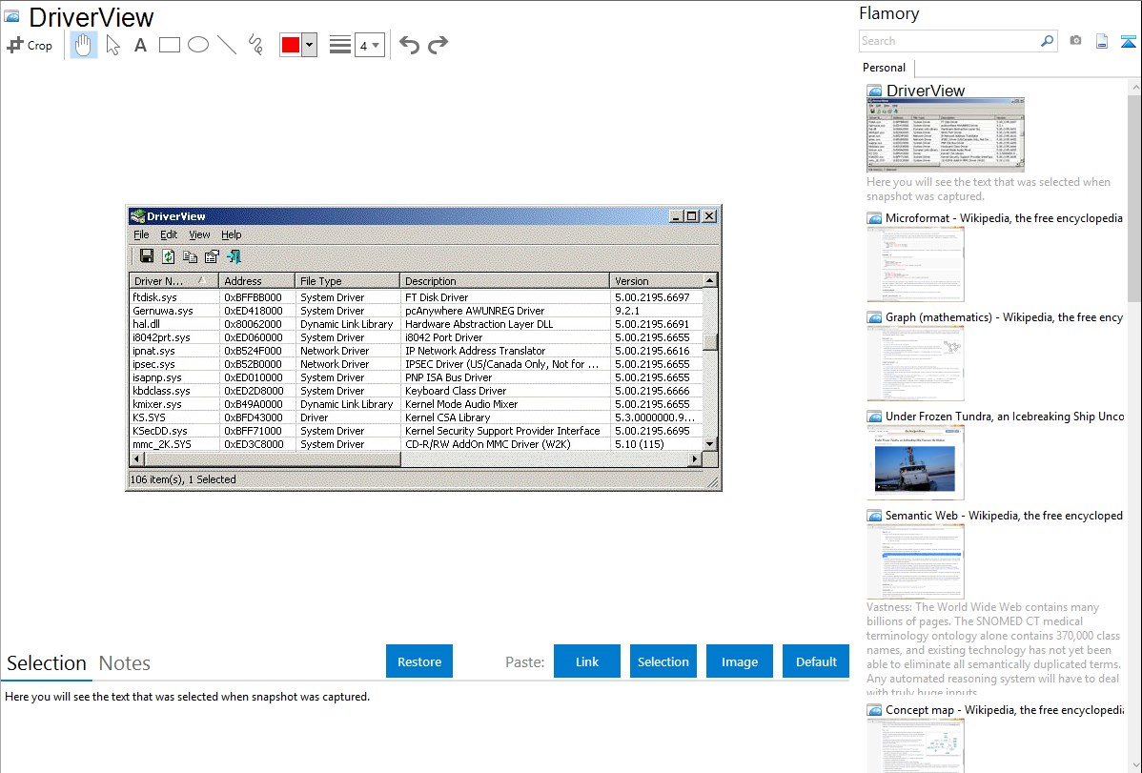Select the ipnat.sys driver row
This screenshot has height=773, width=1142.
coord(416,351)
